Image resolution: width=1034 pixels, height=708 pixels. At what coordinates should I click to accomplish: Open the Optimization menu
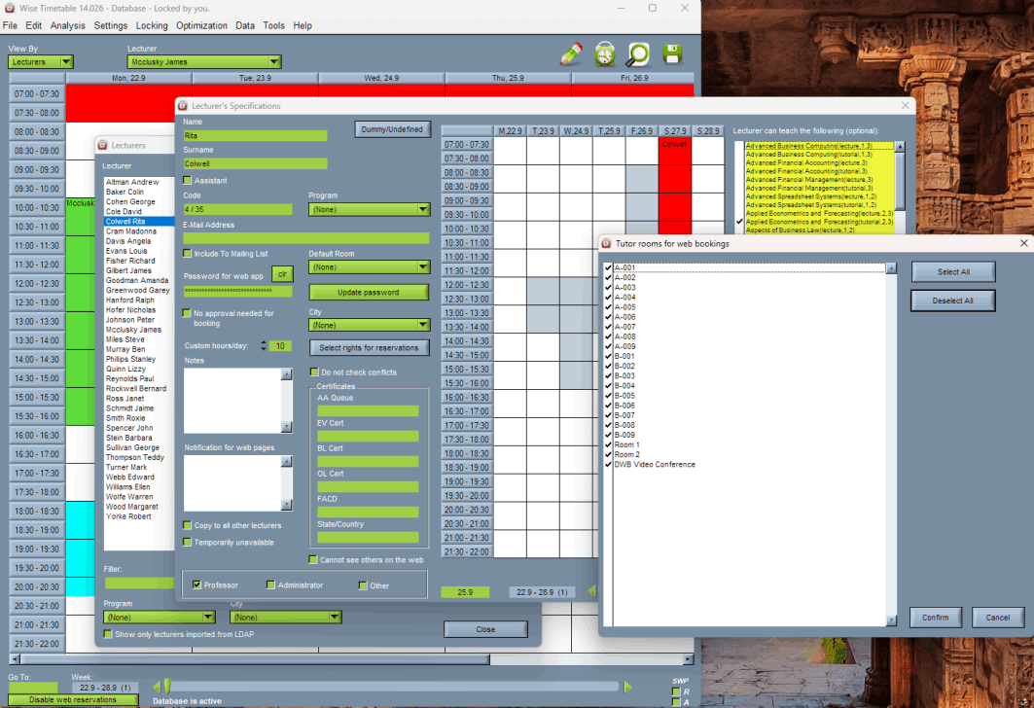pyautogui.click(x=200, y=25)
